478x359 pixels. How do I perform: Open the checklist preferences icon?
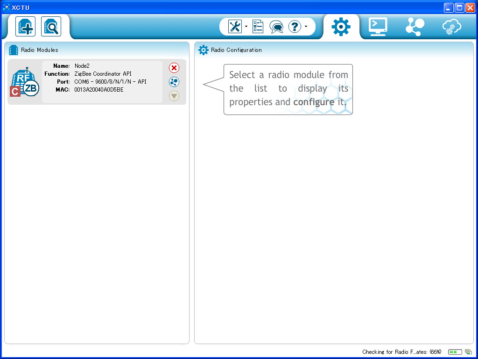(258, 27)
